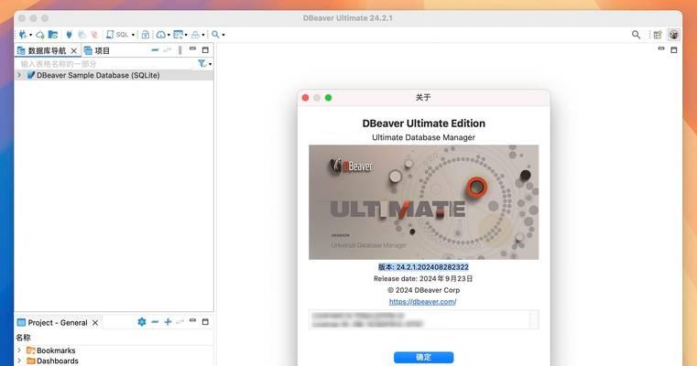Expand the Dashboards folder
Viewport: 697px width, 366px height.
pos(19,361)
